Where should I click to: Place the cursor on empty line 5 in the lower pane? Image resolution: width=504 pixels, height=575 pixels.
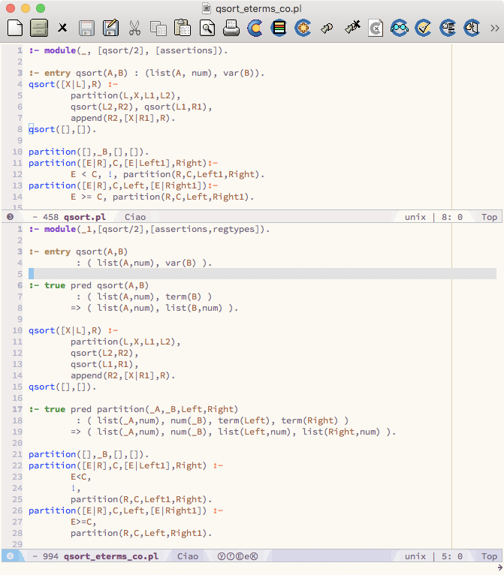point(225,274)
